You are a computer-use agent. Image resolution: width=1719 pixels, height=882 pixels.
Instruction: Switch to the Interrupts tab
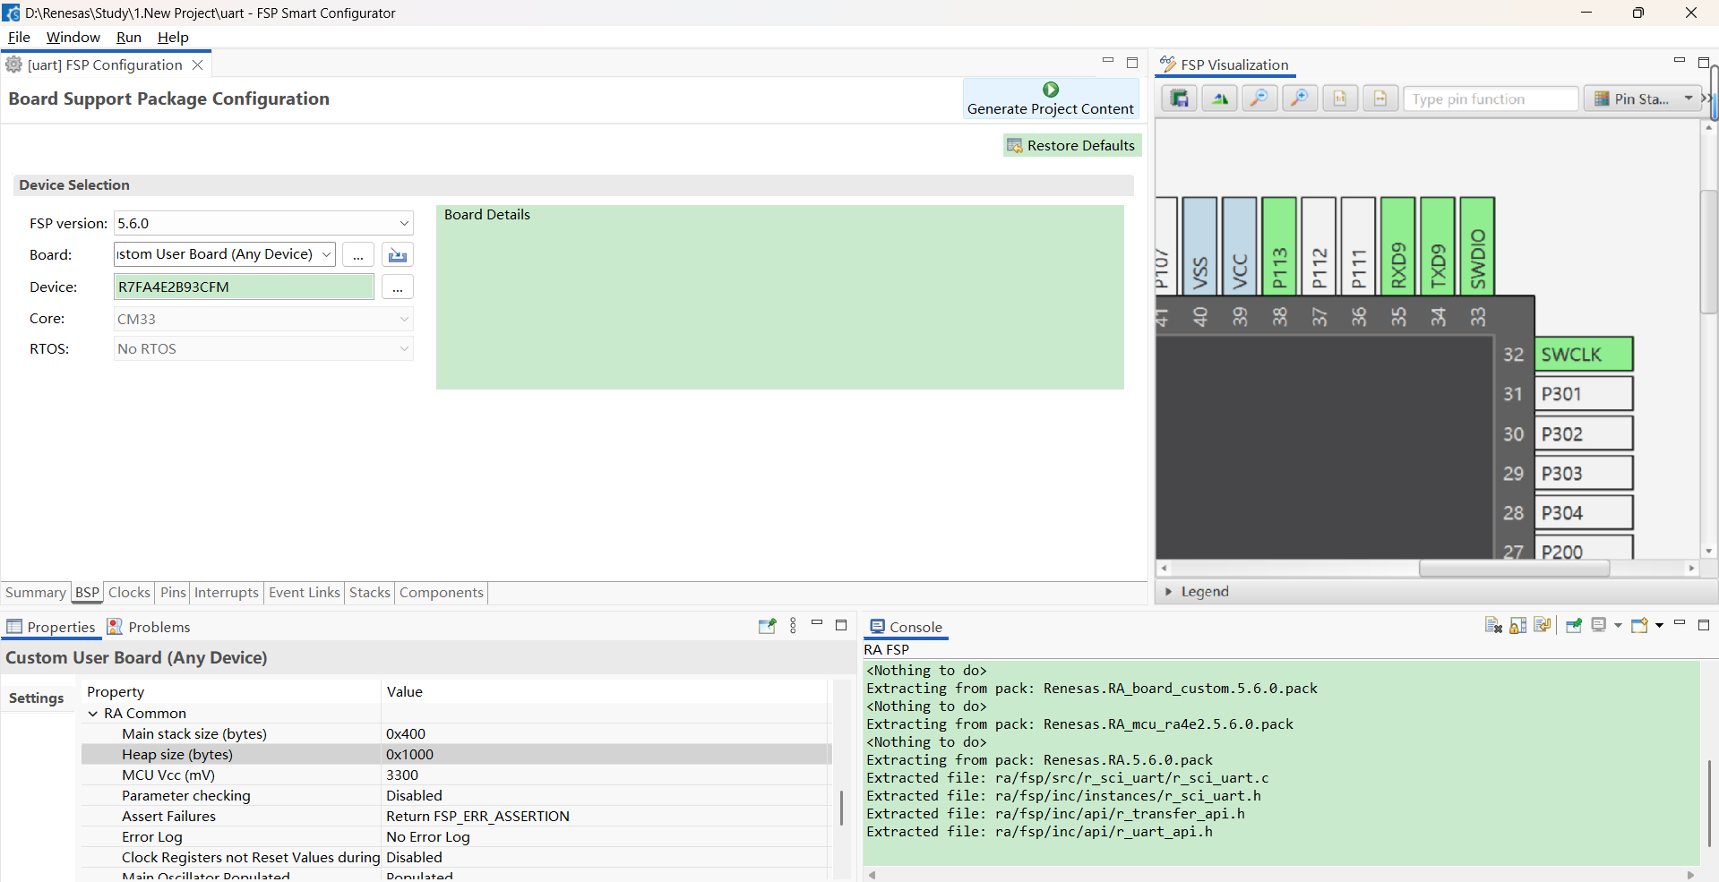(226, 593)
